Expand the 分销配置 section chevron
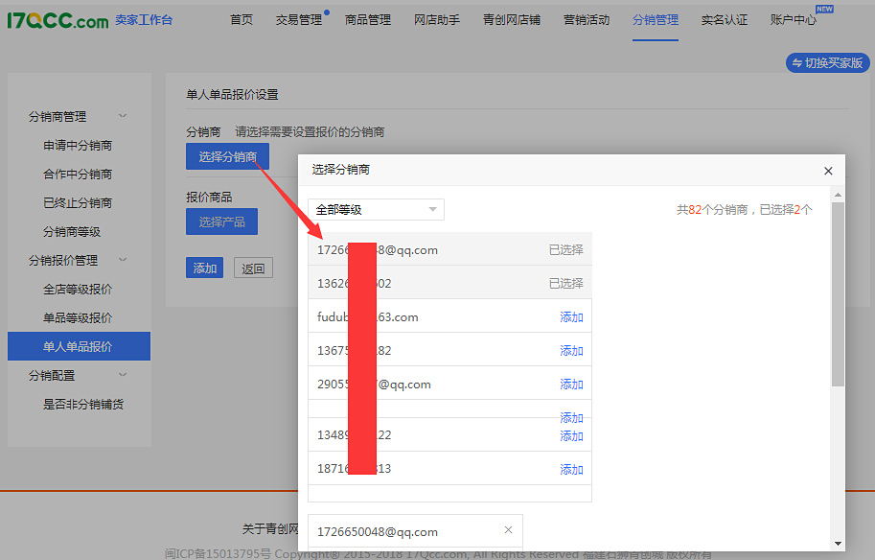Screen dimensions: 875x560 point(122,375)
